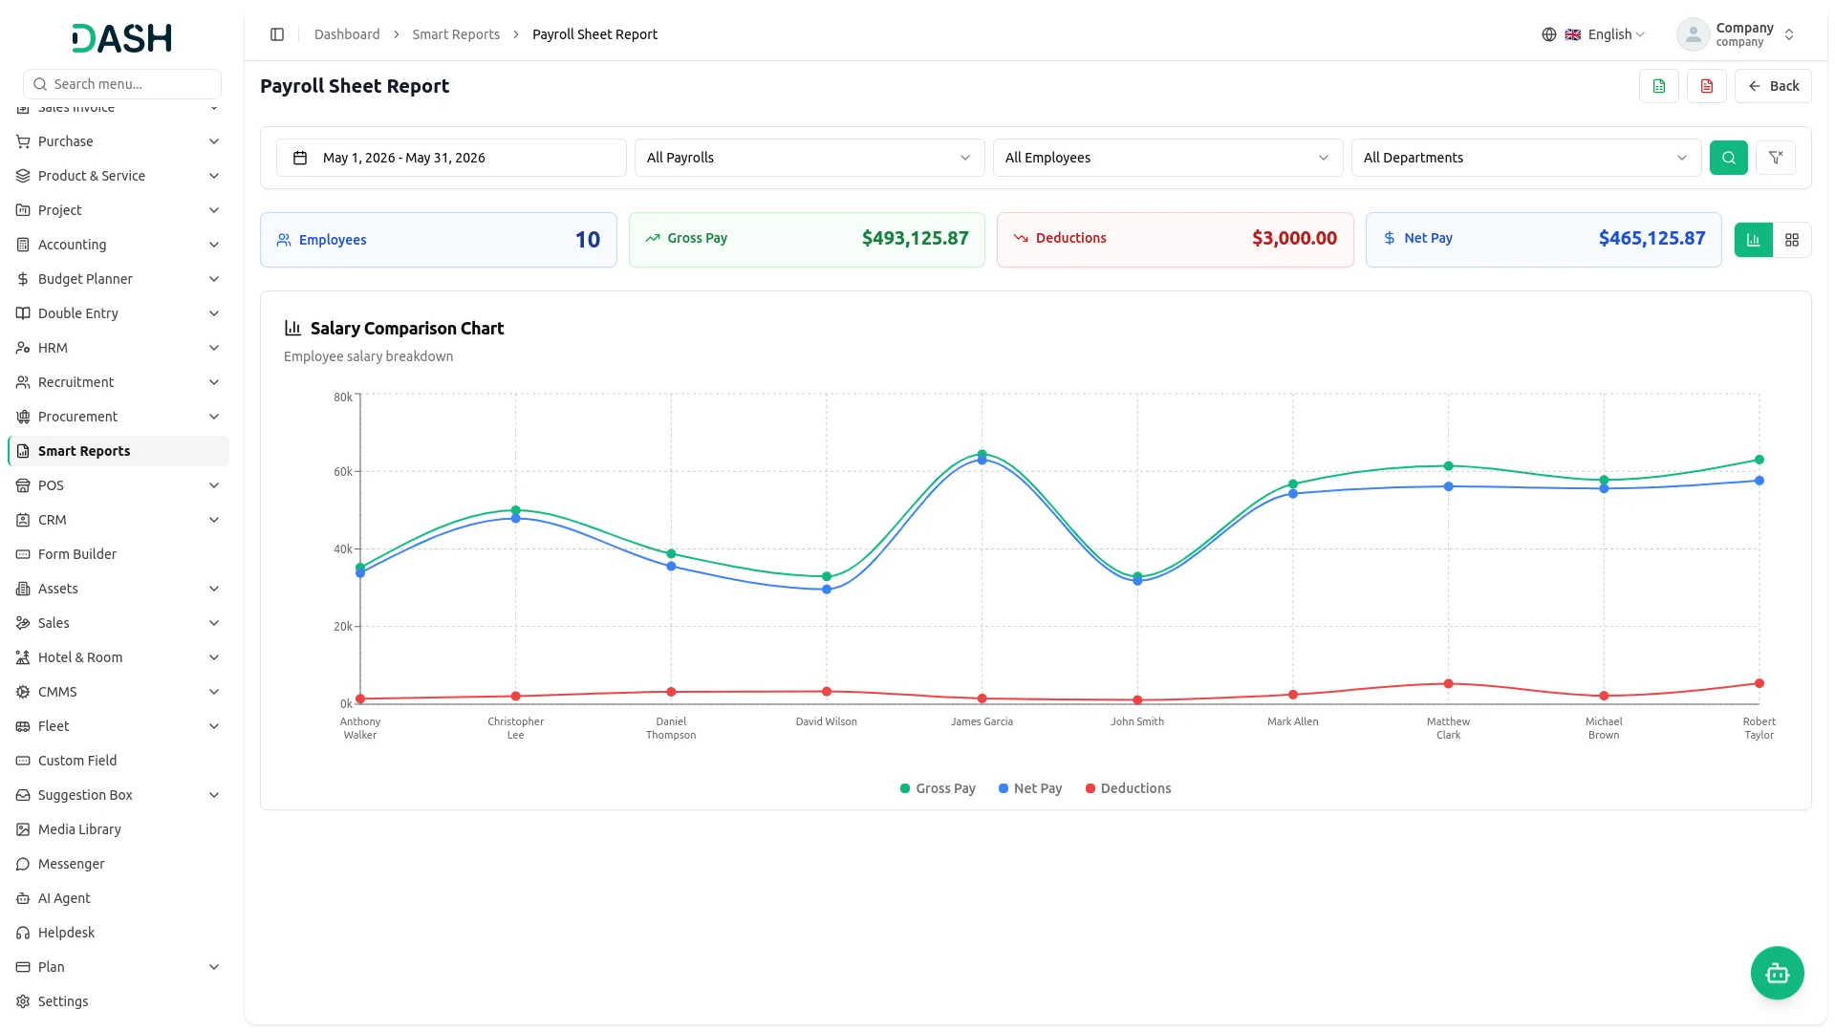This screenshot has height=1032, width=1835.
Task: Open Media Library menu item
Action: (x=119, y=829)
